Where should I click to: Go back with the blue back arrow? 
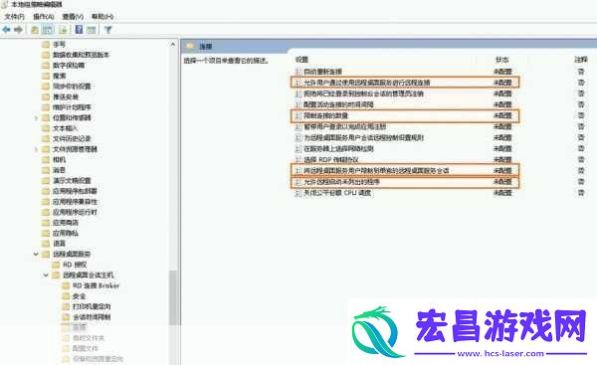pyautogui.click(x=7, y=29)
